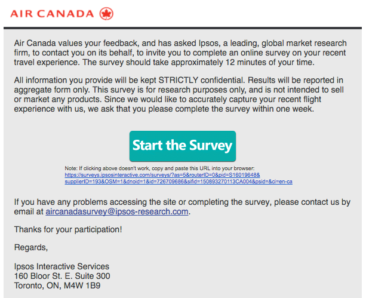Viewport: 366px width, 298px height.
Task: Click the '160 Bloor St. E. Suite 300' address
Action: [62, 276]
